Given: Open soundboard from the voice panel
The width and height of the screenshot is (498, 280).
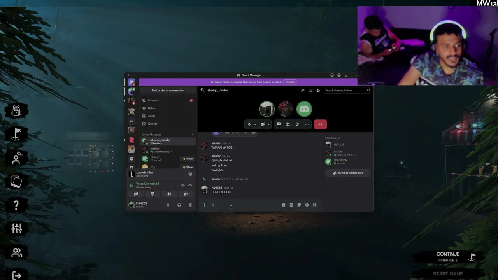Looking at the screenshot, I should point(186,194).
